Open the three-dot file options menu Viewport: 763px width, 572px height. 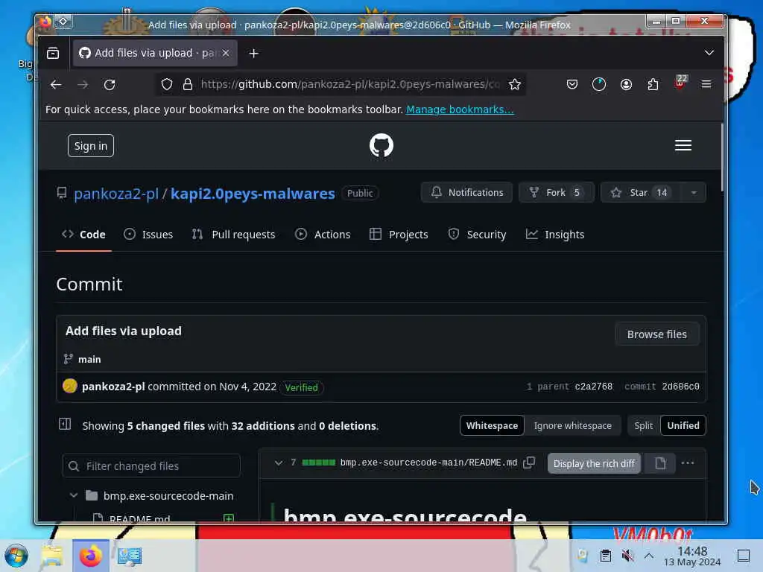(688, 463)
